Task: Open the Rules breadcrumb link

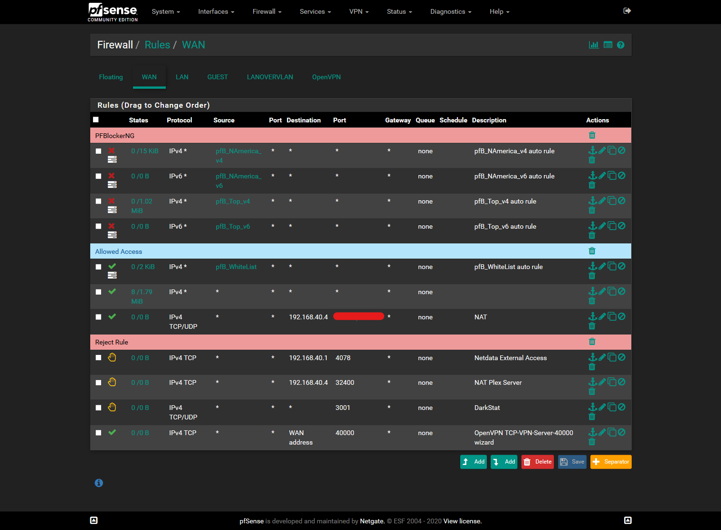Action: [x=157, y=45]
